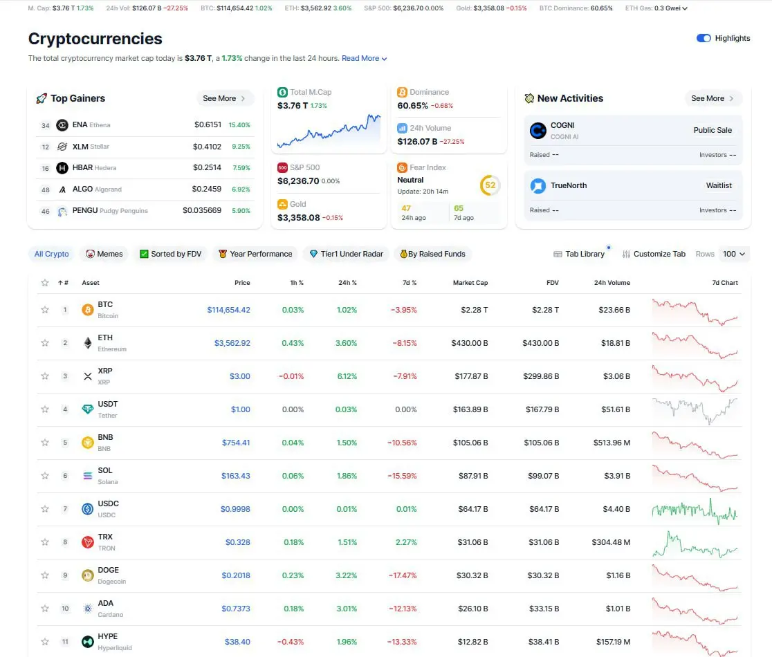Star TRX as favorite
Image resolution: width=772 pixels, height=657 pixels.
point(45,542)
